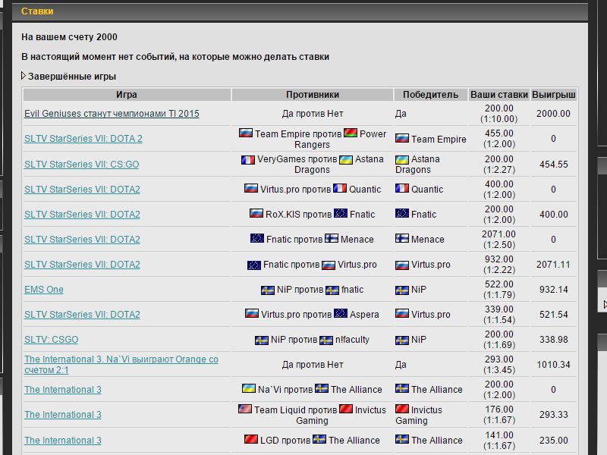Click Swedish flag beside n!faculty
Image resolution: width=607 pixels, height=455 pixels.
point(326,340)
